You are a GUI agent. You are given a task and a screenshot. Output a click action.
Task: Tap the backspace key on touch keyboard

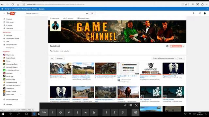tap(135, 112)
